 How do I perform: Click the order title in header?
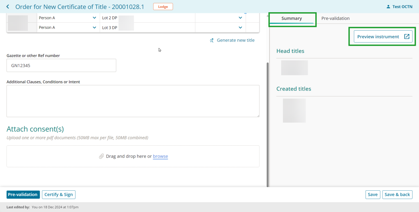79,7
